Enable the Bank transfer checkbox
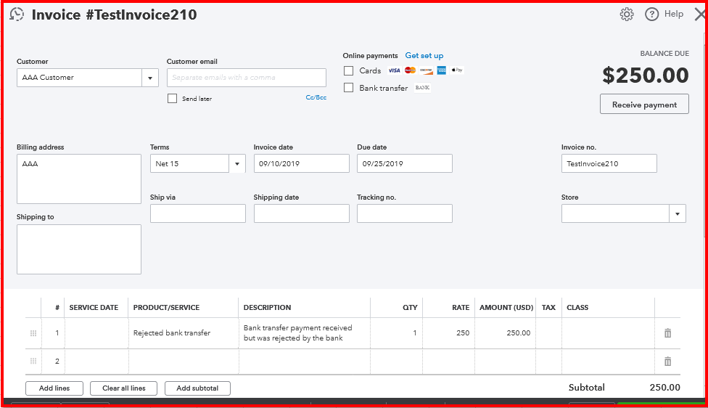Screen dimensions: 708x408 pyautogui.click(x=348, y=88)
